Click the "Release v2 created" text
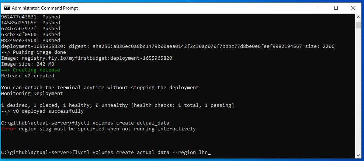 click(x=28, y=76)
